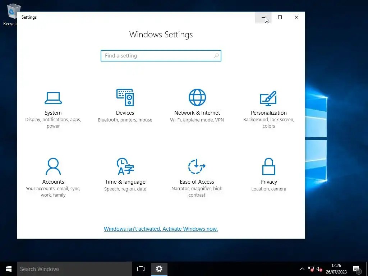The width and height of the screenshot is (368, 276).
Task: Minimize the Settings window
Action: (x=263, y=17)
